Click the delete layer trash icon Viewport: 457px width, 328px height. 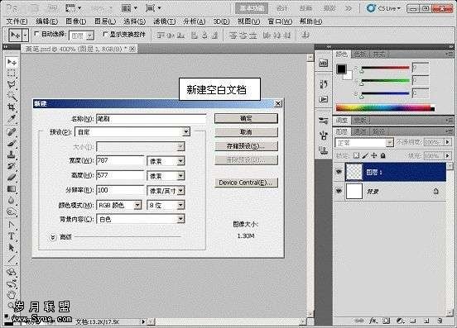coord(440,321)
